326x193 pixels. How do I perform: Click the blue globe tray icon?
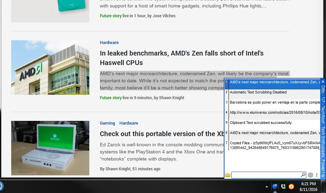275,186
